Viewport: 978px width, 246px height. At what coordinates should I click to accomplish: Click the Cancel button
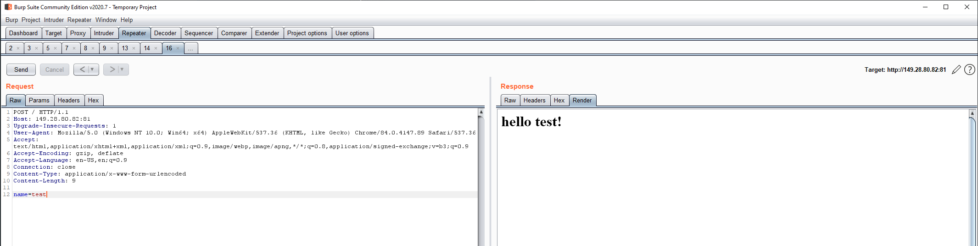(x=55, y=70)
